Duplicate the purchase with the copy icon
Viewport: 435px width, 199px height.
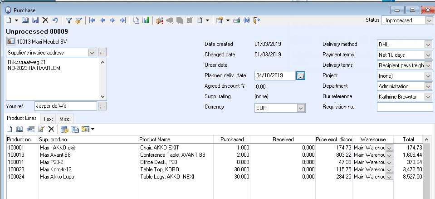coord(136,20)
